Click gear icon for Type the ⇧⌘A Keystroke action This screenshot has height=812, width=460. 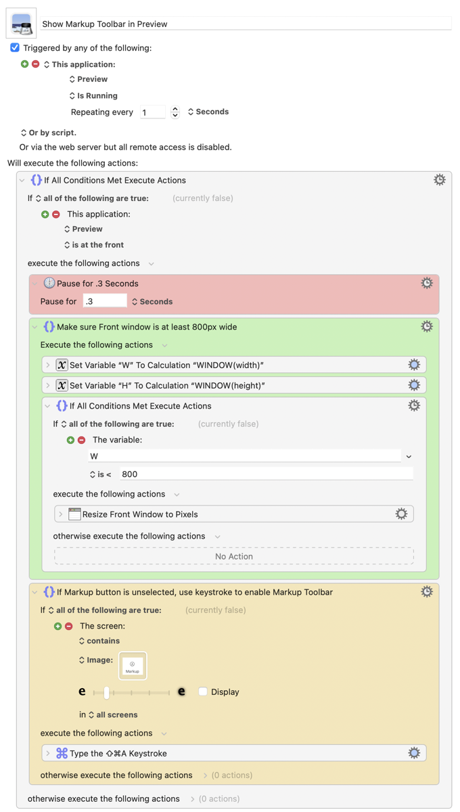coord(414,753)
